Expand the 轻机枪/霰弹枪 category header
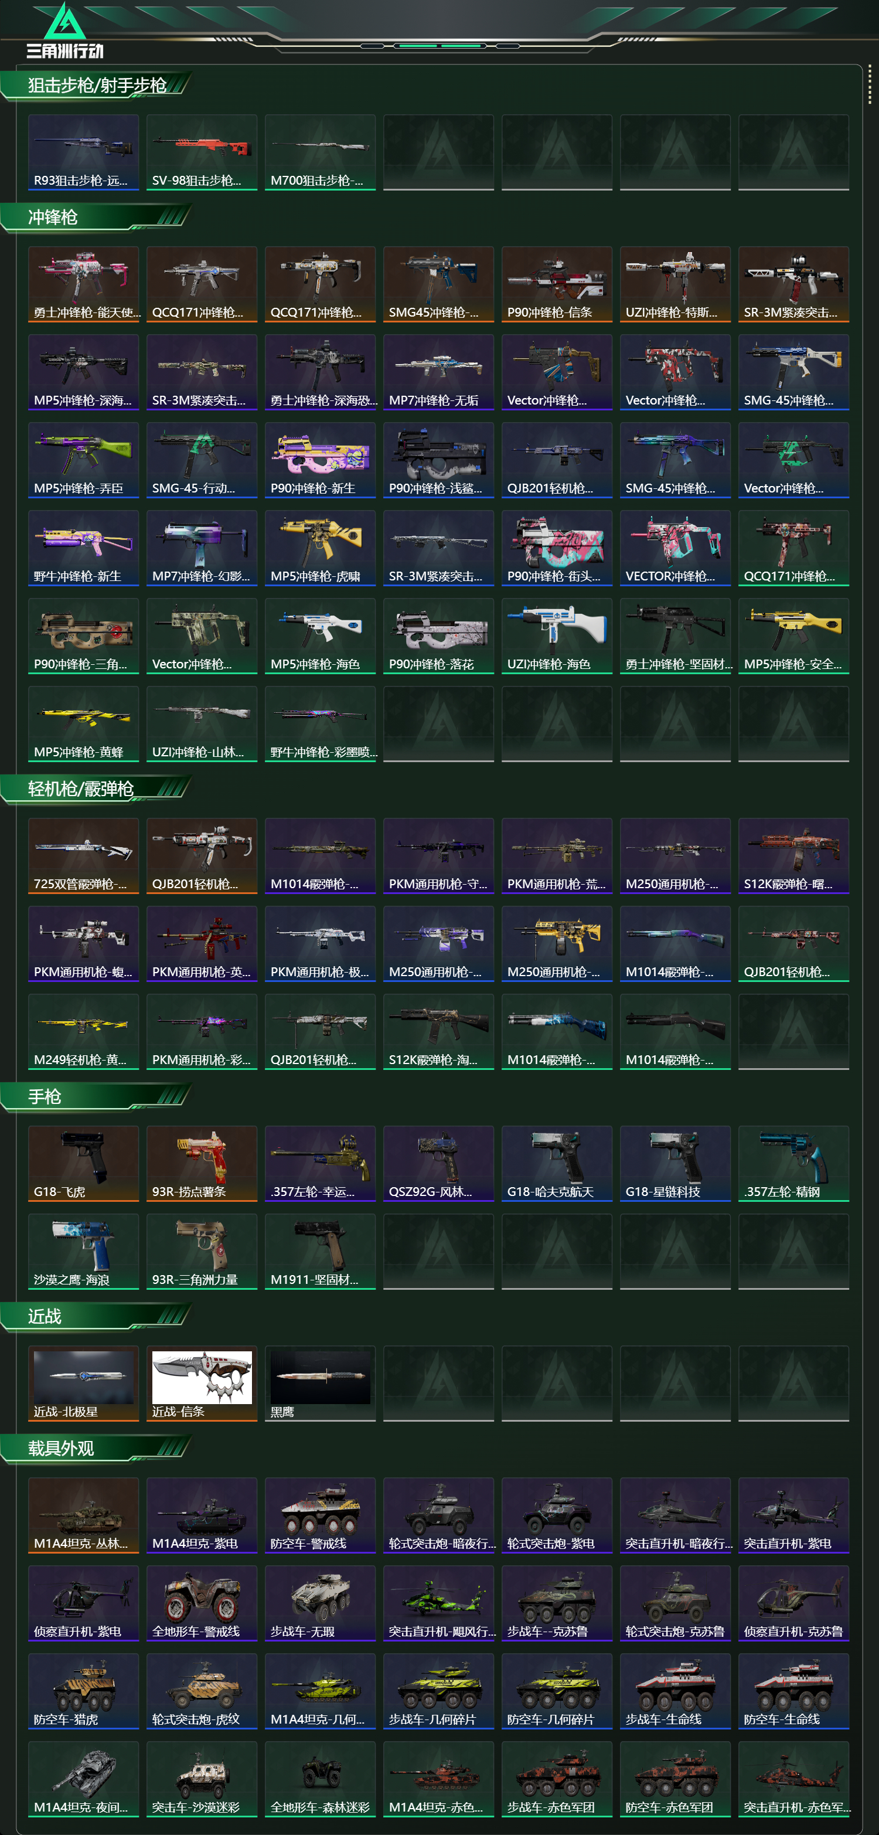Screen dimensions: 879x1835 tap(97, 789)
